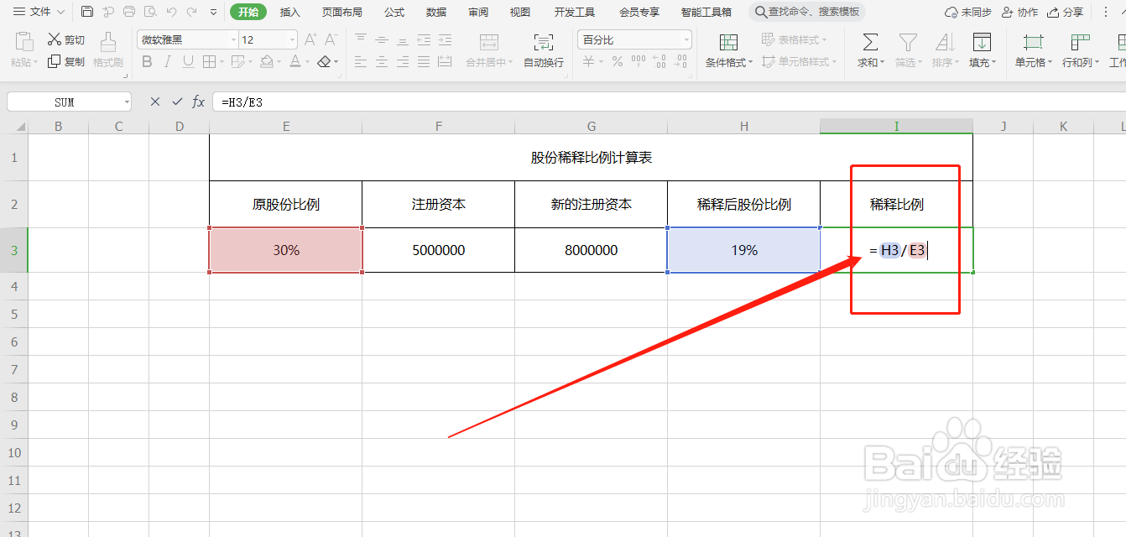Select the AutoSum (求和) icon

coord(869,46)
